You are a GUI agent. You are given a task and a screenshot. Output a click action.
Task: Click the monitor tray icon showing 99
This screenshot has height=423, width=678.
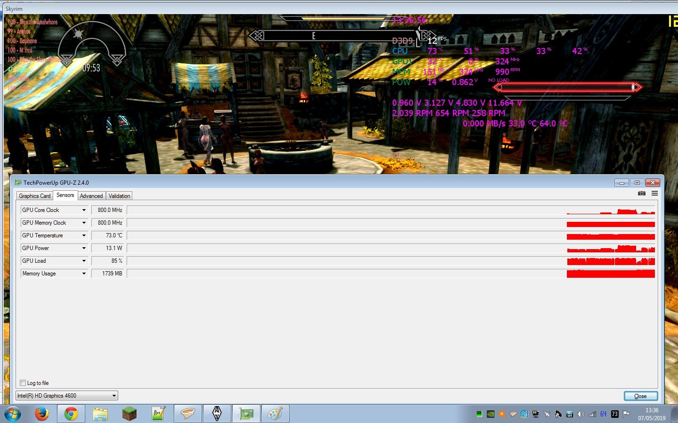pyautogui.click(x=536, y=414)
